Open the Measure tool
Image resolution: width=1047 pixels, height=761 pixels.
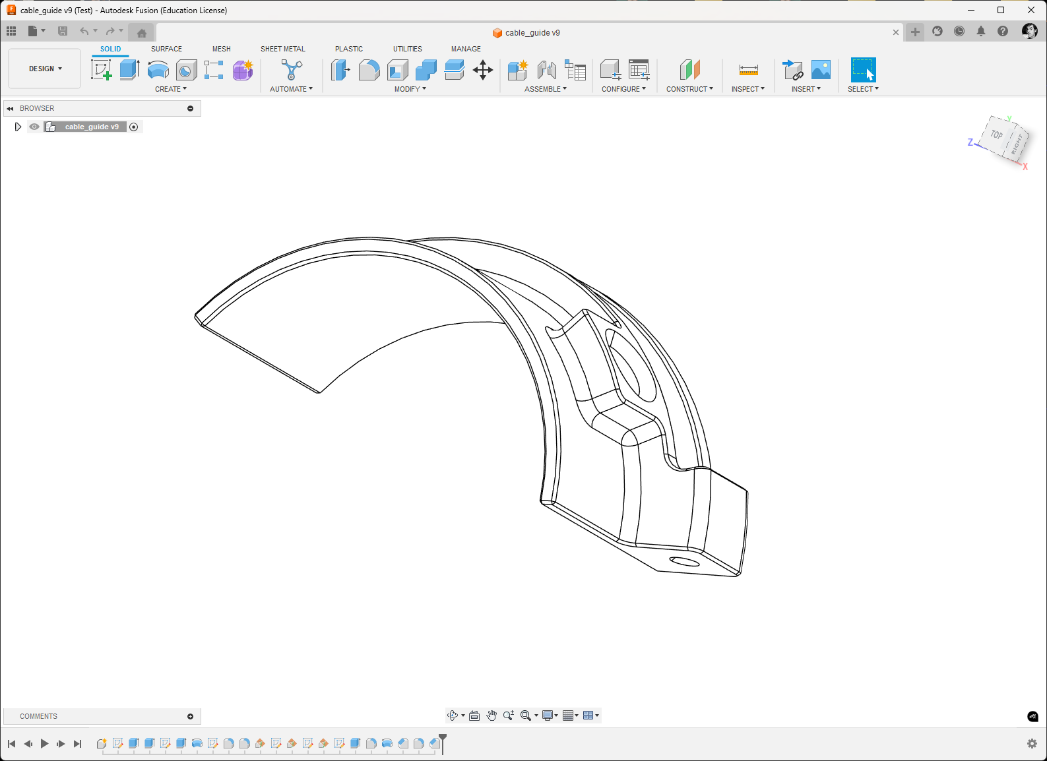(749, 69)
